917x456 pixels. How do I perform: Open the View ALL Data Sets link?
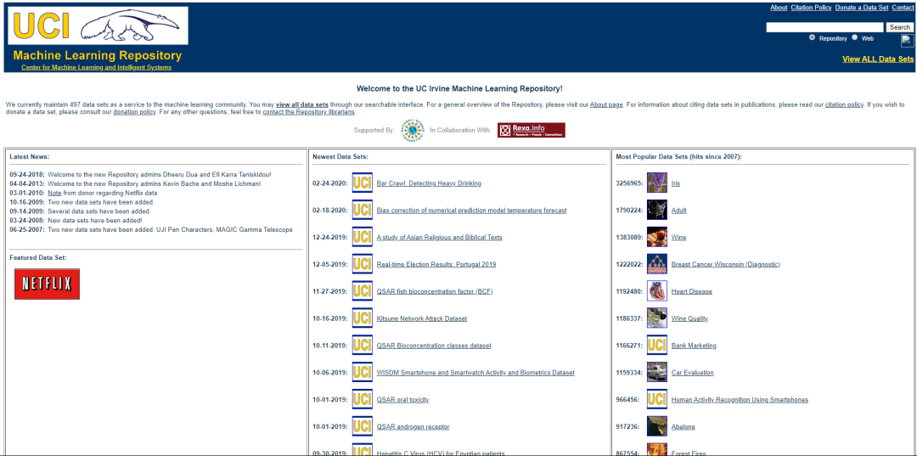pos(878,59)
